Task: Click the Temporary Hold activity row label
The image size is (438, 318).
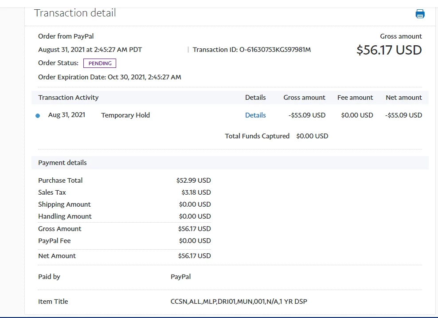Action: [x=125, y=115]
